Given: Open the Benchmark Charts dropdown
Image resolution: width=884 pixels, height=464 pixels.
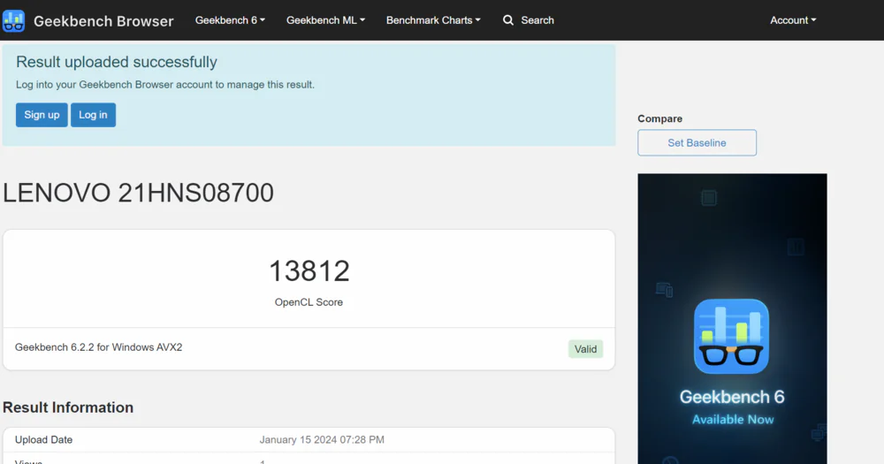Looking at the screenshot, I should pyautogui.click(x=433, y=20).
